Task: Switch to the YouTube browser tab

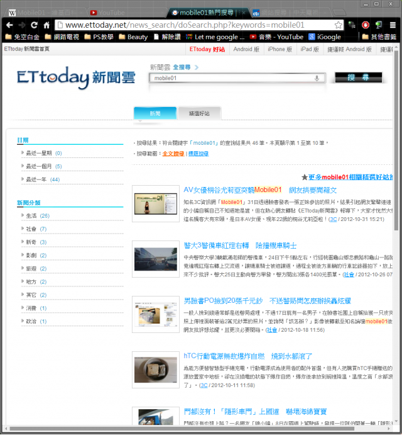Action: [x=125, y=13]
